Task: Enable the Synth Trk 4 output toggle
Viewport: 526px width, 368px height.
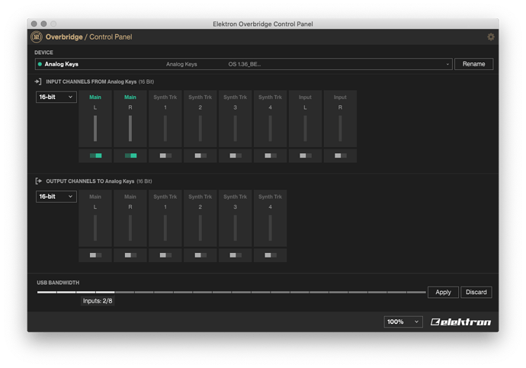Action: [271, 255]
